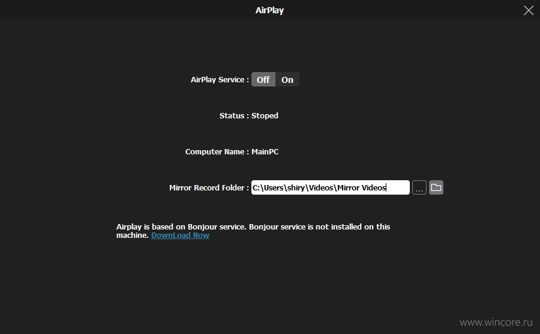The height and width of the screenshot is (334, 540).
Task: Click the Bonjour service not installed message
Action: click(253, 231)
